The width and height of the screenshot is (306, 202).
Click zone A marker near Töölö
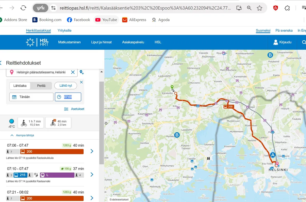(x=273, y=155)
